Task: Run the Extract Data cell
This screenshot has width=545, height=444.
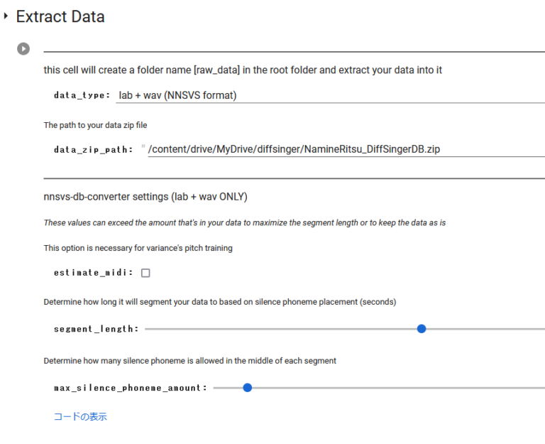Action: (23, 49)
